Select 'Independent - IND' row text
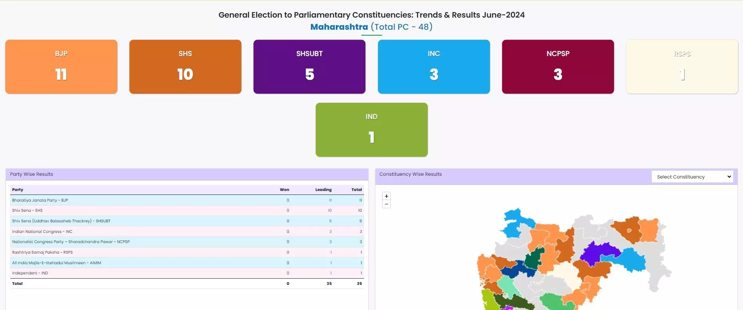The image size is (743, 310). pos(30,273)
